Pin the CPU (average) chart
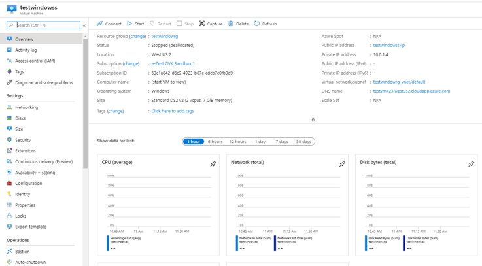The image size is (482, 266). [x=213, y=164]
